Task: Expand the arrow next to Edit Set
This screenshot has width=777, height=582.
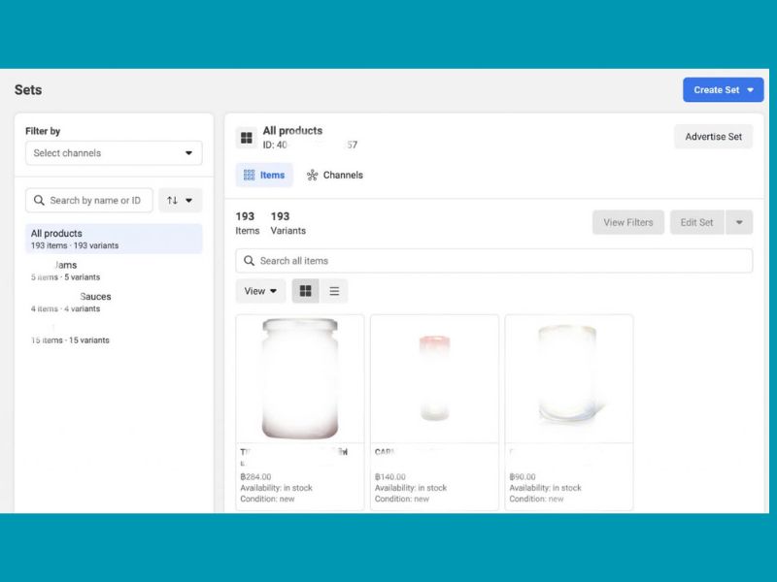Action: [x=739, y=223]
